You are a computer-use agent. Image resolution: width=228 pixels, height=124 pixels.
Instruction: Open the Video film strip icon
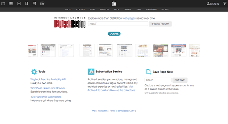pos(19,3)
